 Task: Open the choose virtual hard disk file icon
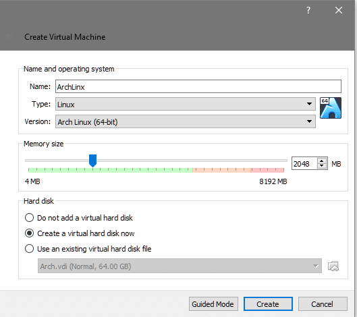pos(333,266)
